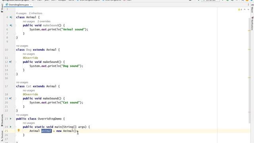Open the editor tabs three-dots options menu
254x143 pixels.
[248, 5]
